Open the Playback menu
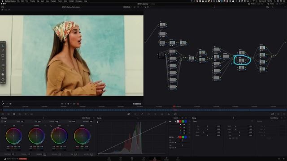Screen dimensions: 287x161 [x=53, y=1]
